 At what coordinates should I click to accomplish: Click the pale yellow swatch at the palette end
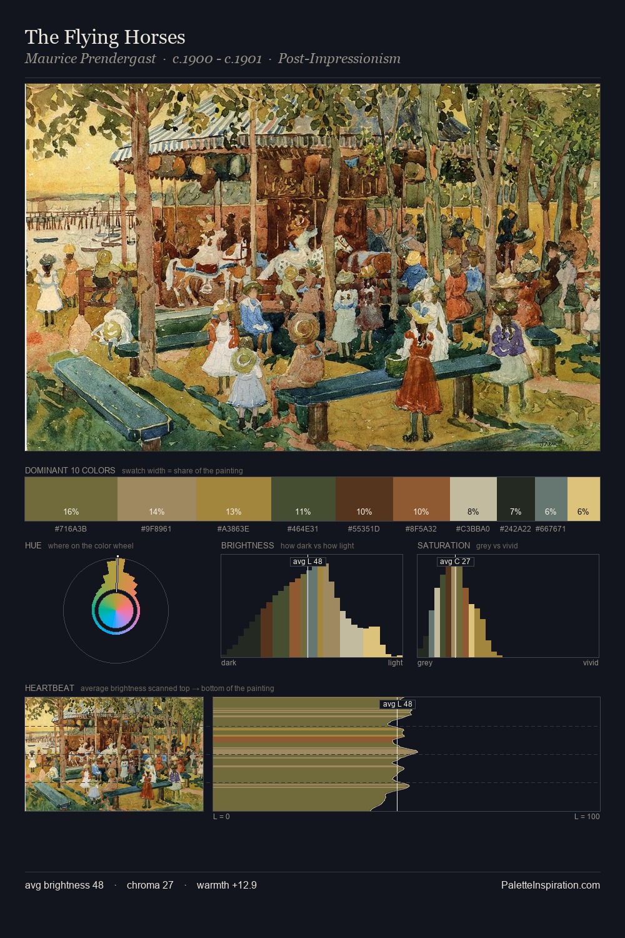584,499
